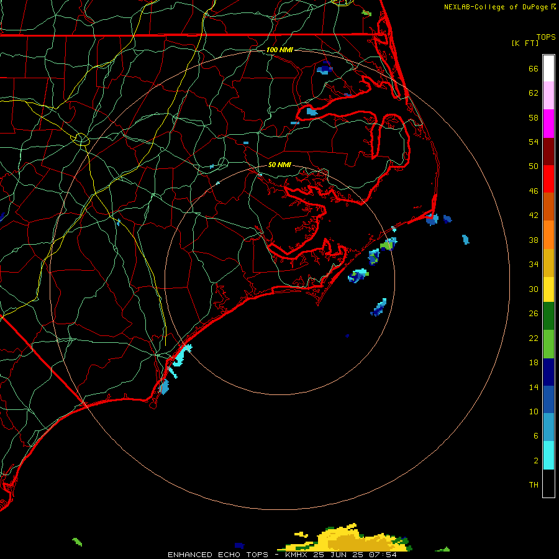Viewport: 559px width, 559px height.
Task: Click the white 66 kft legend swatch
Action: coord(548,68)
